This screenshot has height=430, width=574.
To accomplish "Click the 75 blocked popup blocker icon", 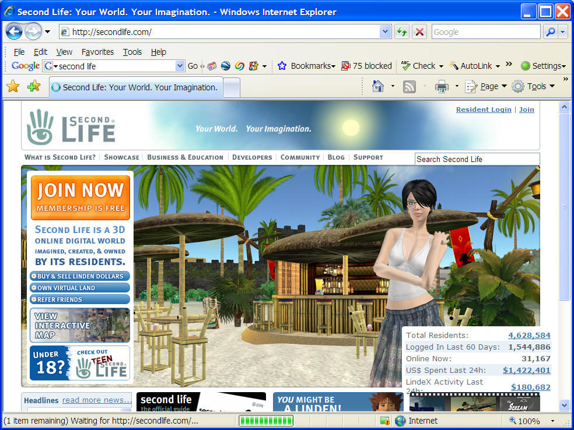I will tap(345, 66).
